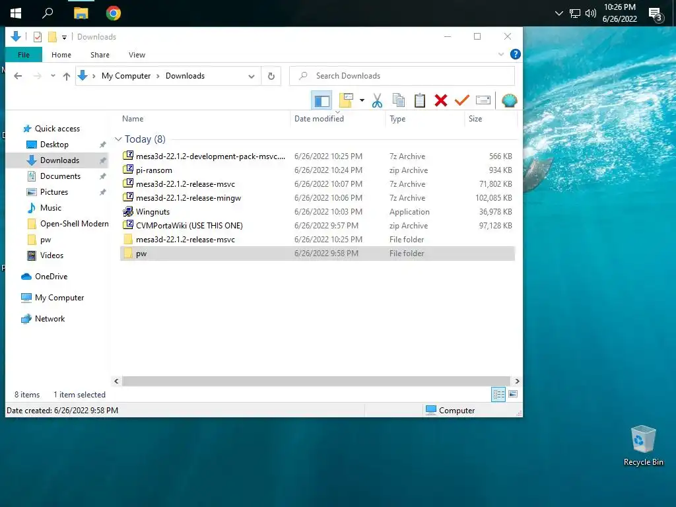The width and height of the screenshot is (676, 507).
Task: Go back with the Back arrow
Action: point(18,76)
